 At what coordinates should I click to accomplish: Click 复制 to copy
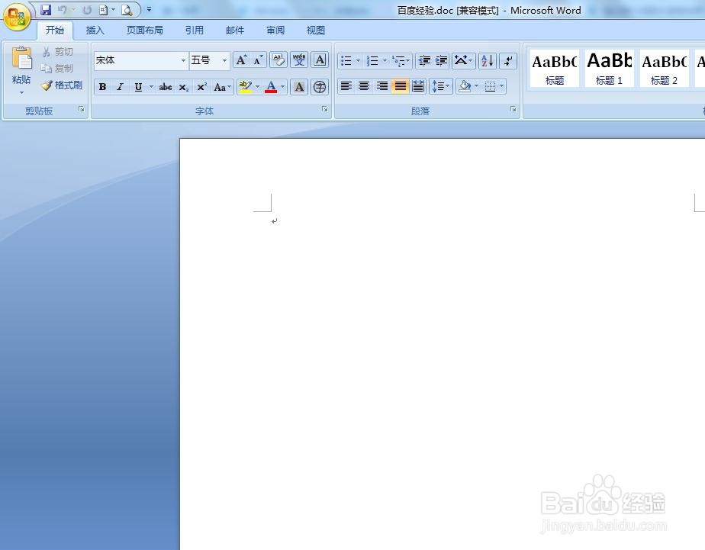[x=57, y=69]
